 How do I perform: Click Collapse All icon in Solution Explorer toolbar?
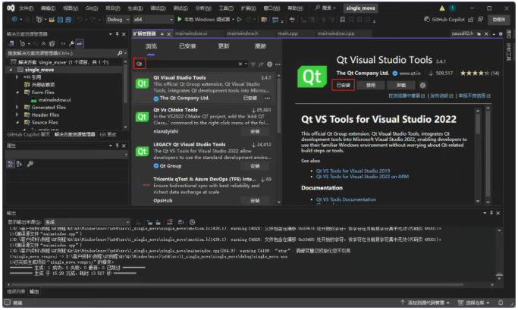[x=43, y=43]
